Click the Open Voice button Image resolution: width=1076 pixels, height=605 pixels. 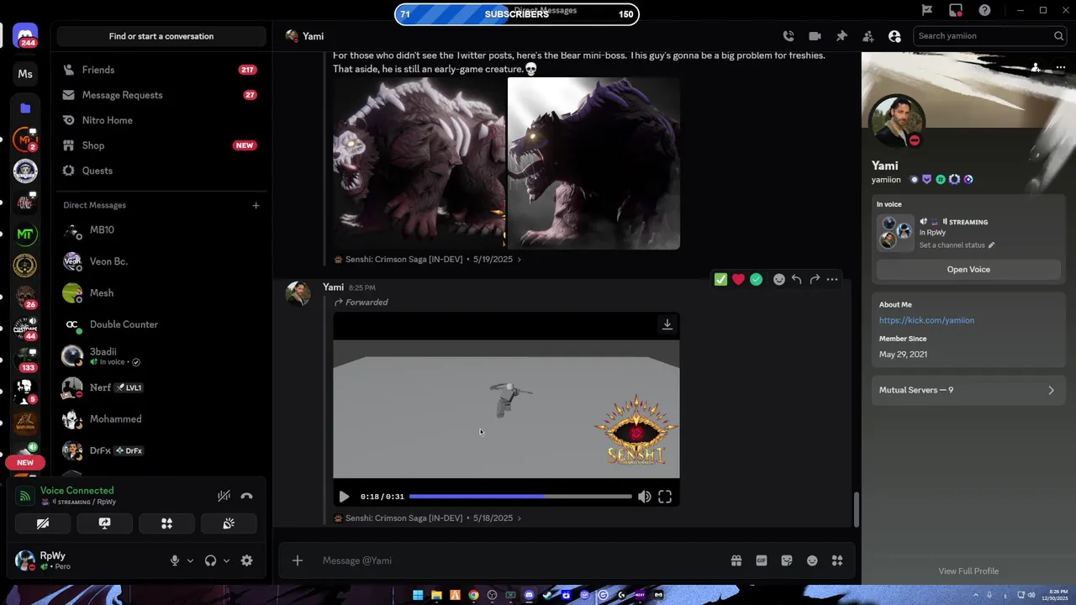(968, 270)
